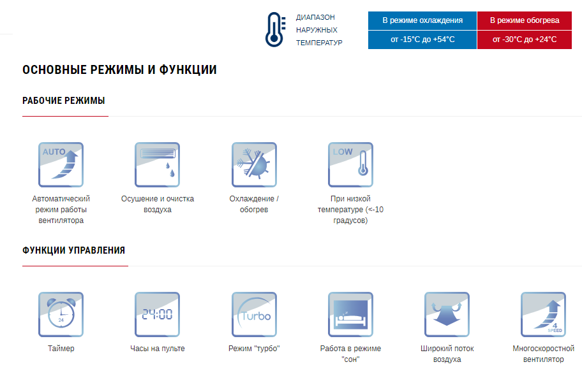
Task: Click the "В режиме охлаждения" blue header cell
Action: [x=422, y=20]
